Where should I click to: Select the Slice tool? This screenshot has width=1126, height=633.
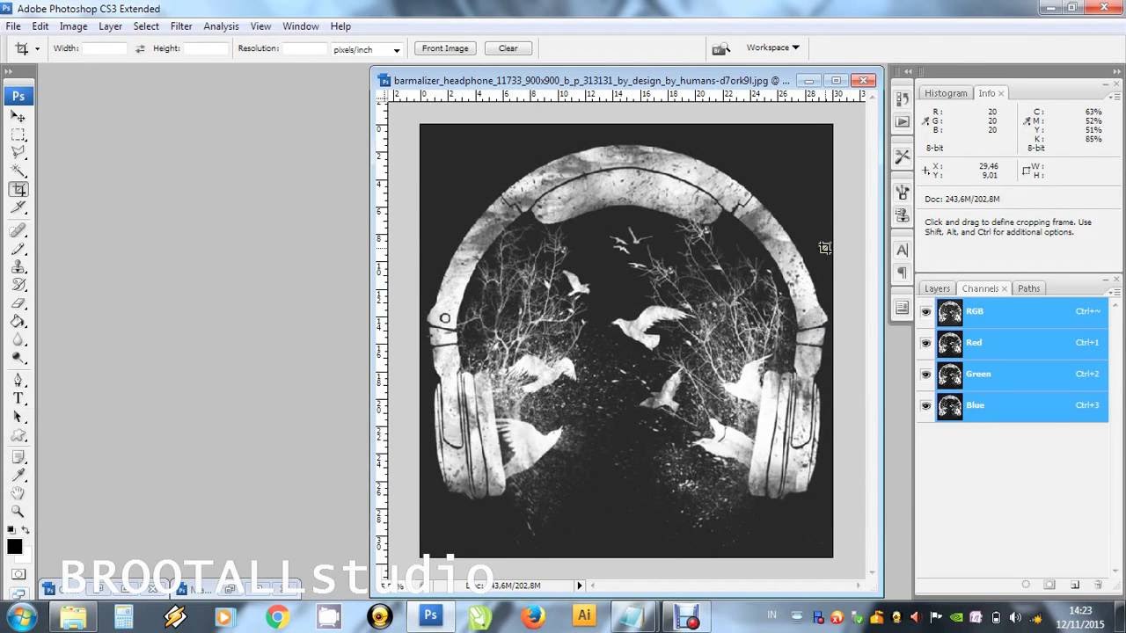point(18,207)
